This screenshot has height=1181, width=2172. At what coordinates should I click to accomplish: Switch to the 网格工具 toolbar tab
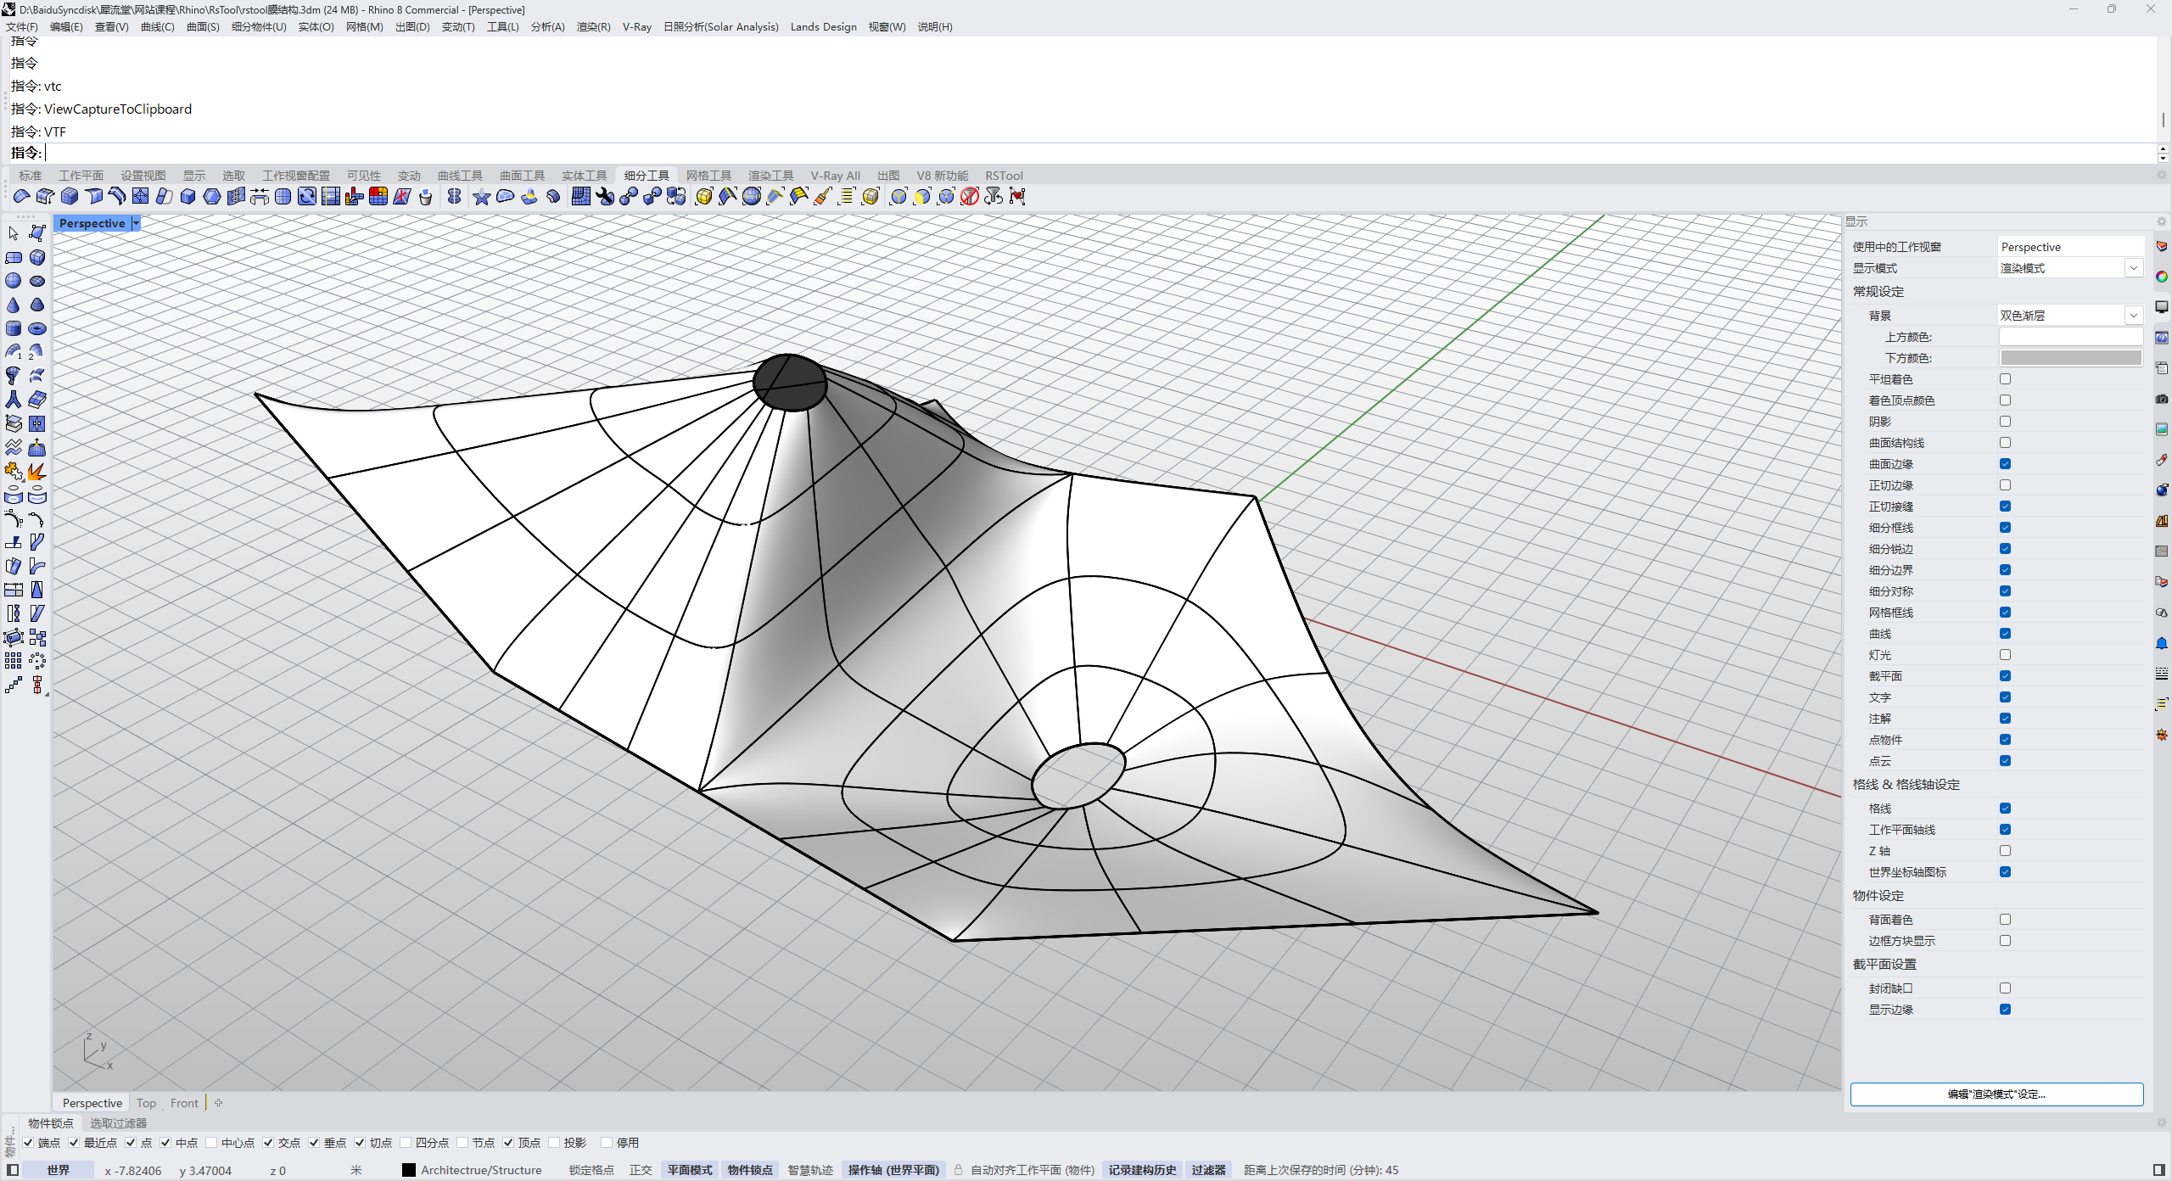point(708,176)
